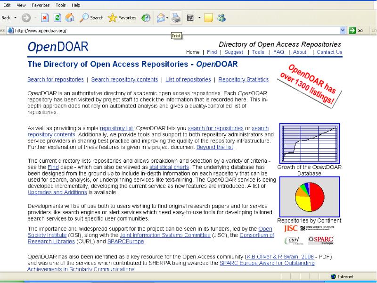This screenshot has width=377, height=283.
Task: Open the Favorites pane with the star button
Action: click(122, 18)
